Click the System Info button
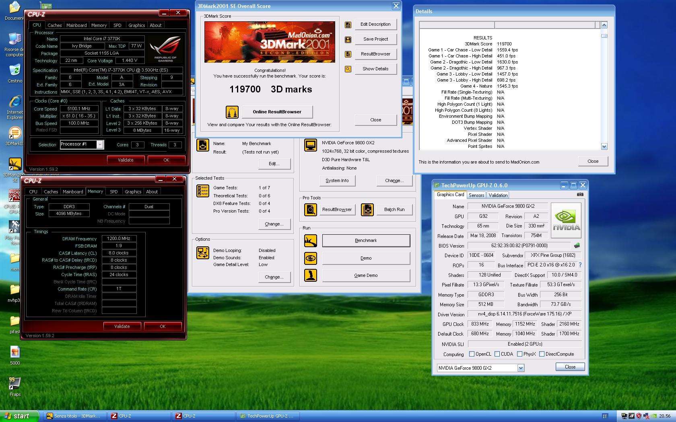The height and width of the screenshot is (422, 676). 337,181
